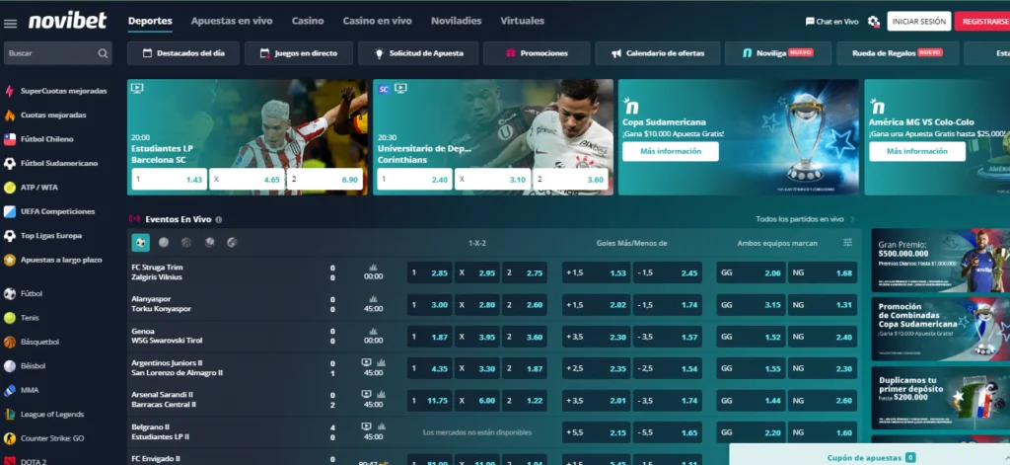Select GG 1.52 for the Genoa match
The width and height of the screenshot is (1010, 465).
(751, 338)
